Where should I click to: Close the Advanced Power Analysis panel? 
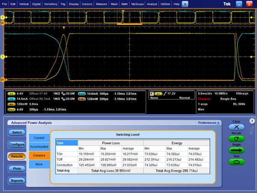[252, 121]
